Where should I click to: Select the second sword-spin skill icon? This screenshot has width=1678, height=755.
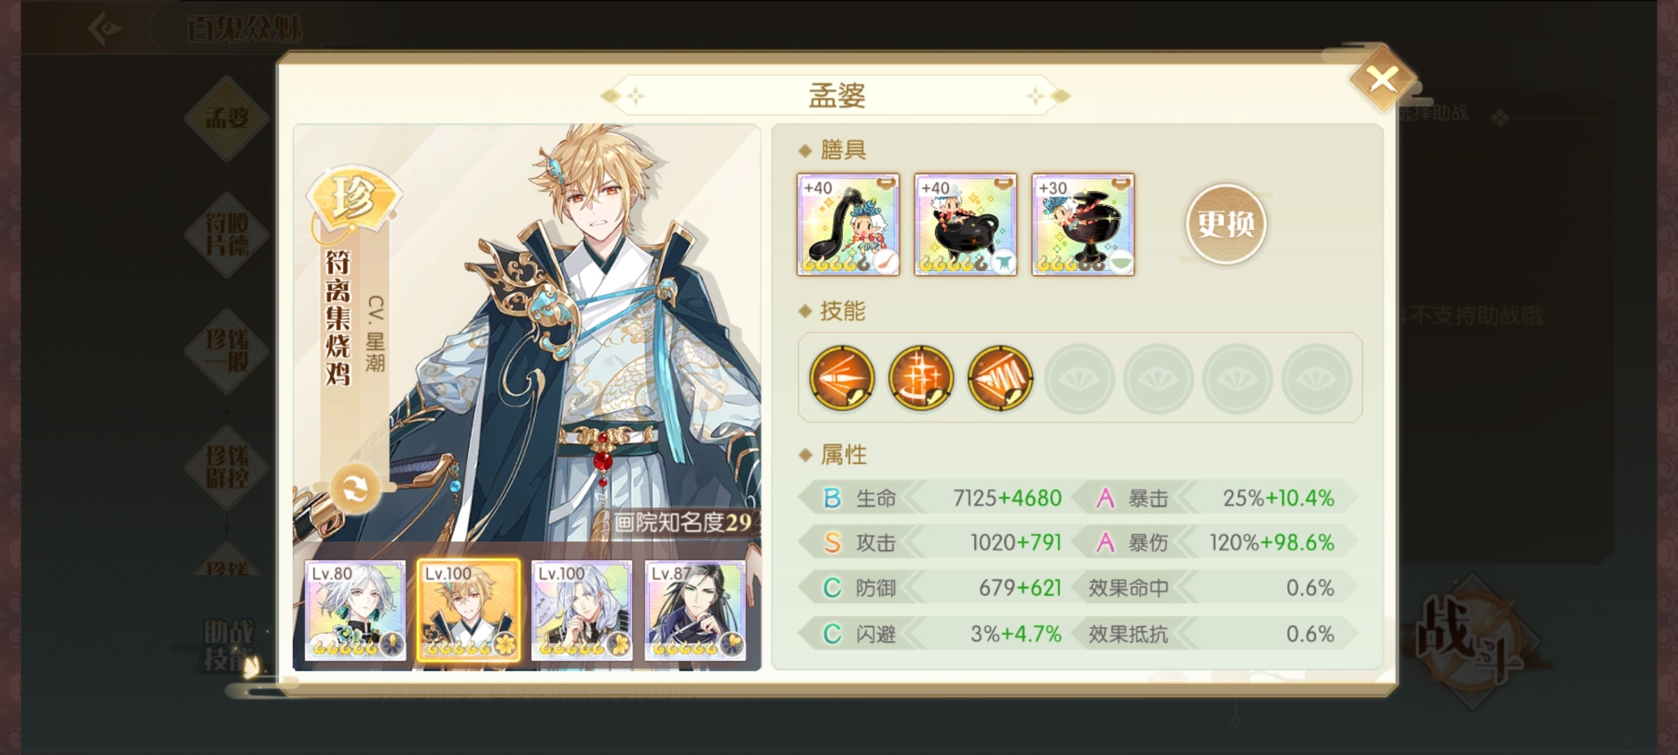tap(921, 377)
